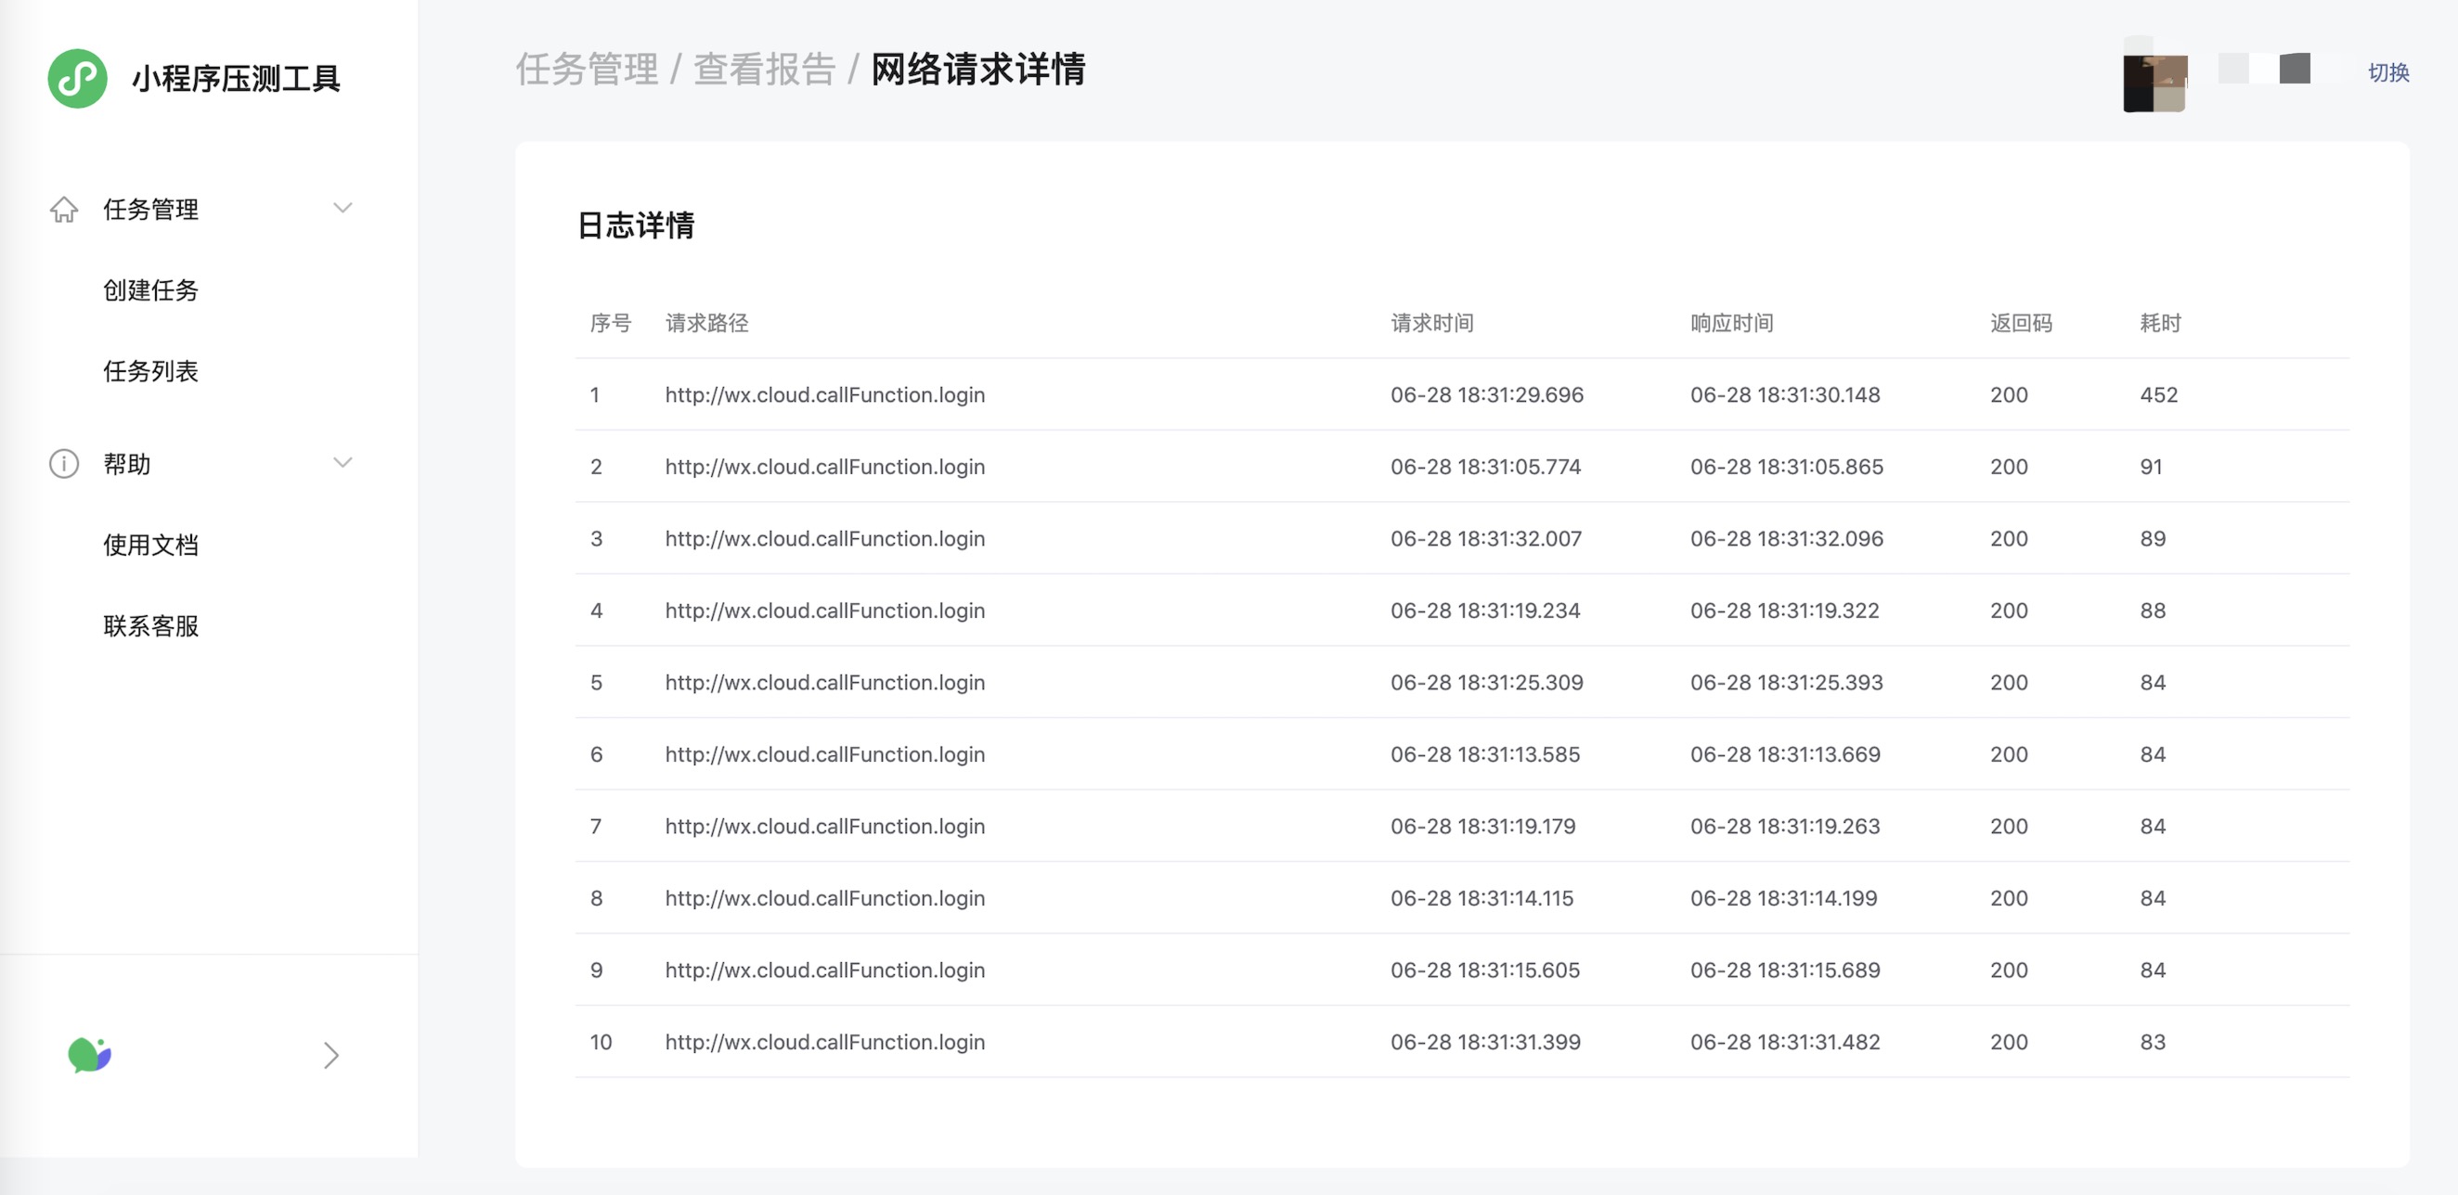Click duration value 83
2458x1195 pixels.
pos(2153,1043)
